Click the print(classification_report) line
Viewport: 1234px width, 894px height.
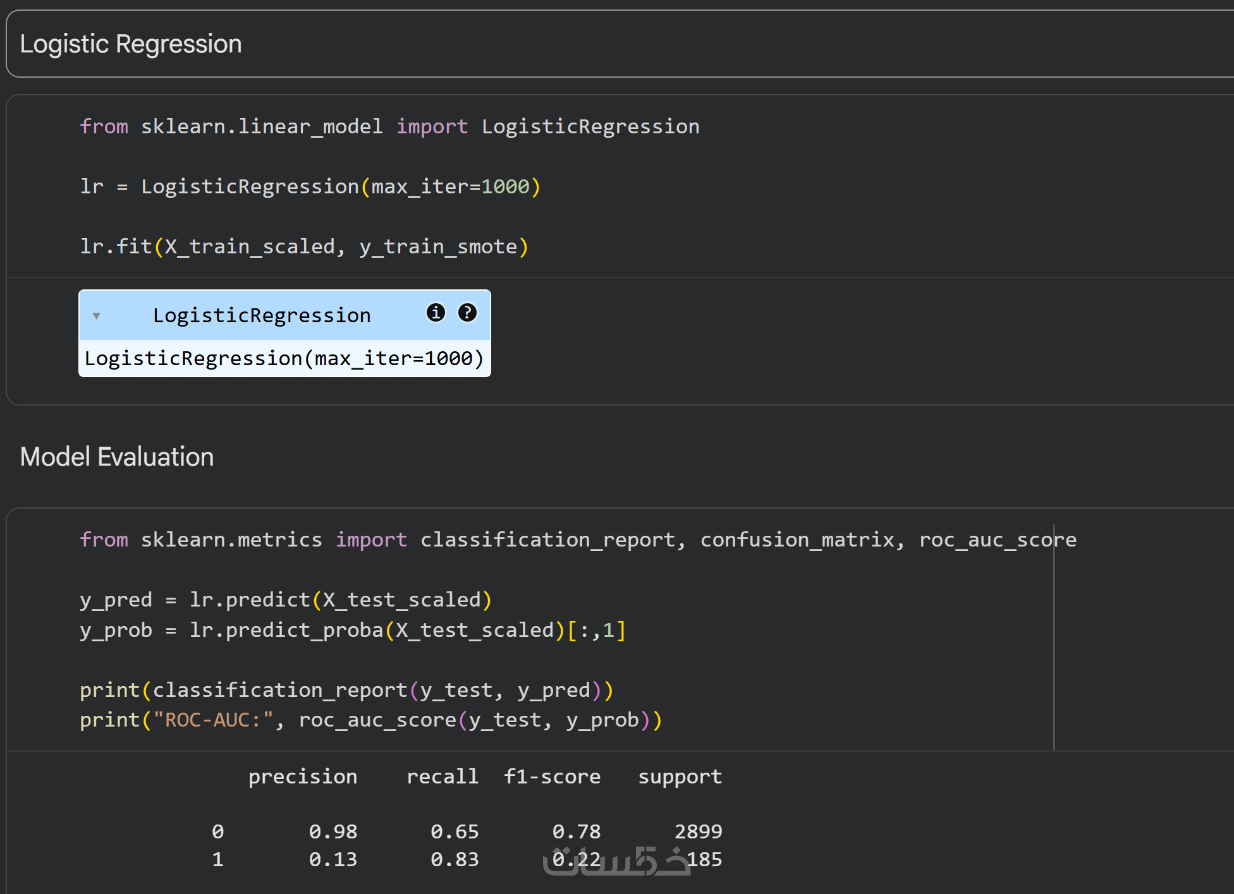coord(346,690)
